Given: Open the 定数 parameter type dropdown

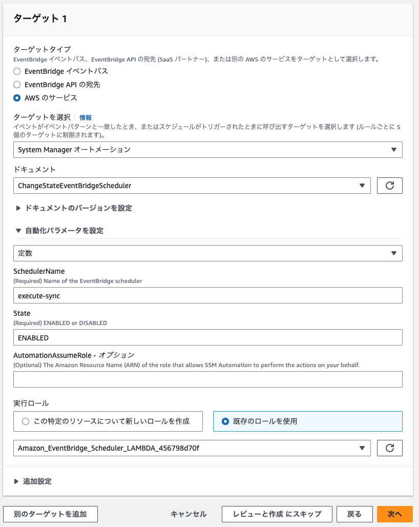Looking at the screenshot, I should (208, 253).
